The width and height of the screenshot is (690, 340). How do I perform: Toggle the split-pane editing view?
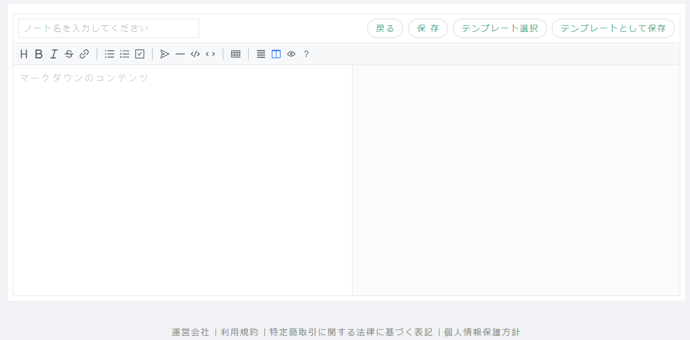(x=276, y=54)
